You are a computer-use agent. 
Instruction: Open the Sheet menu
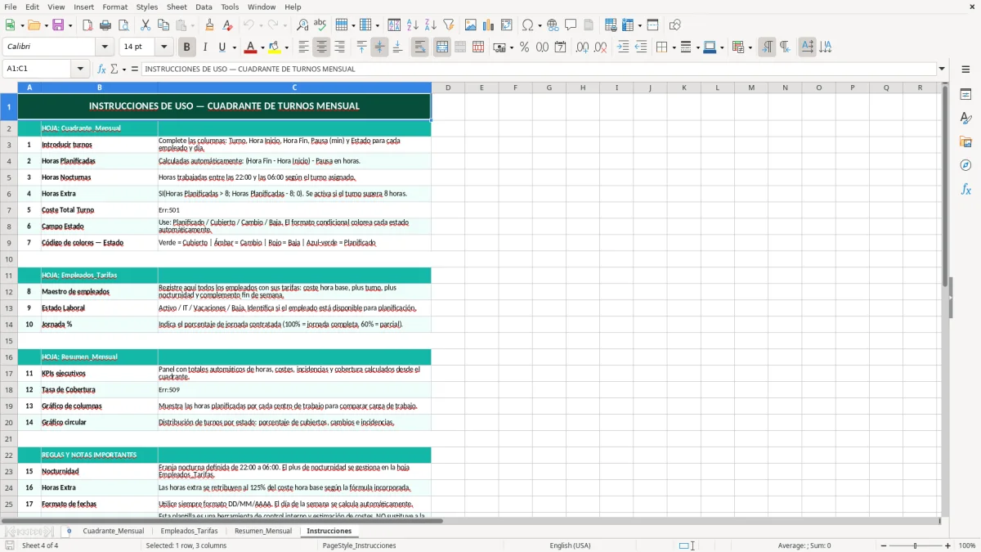[177, 7]
